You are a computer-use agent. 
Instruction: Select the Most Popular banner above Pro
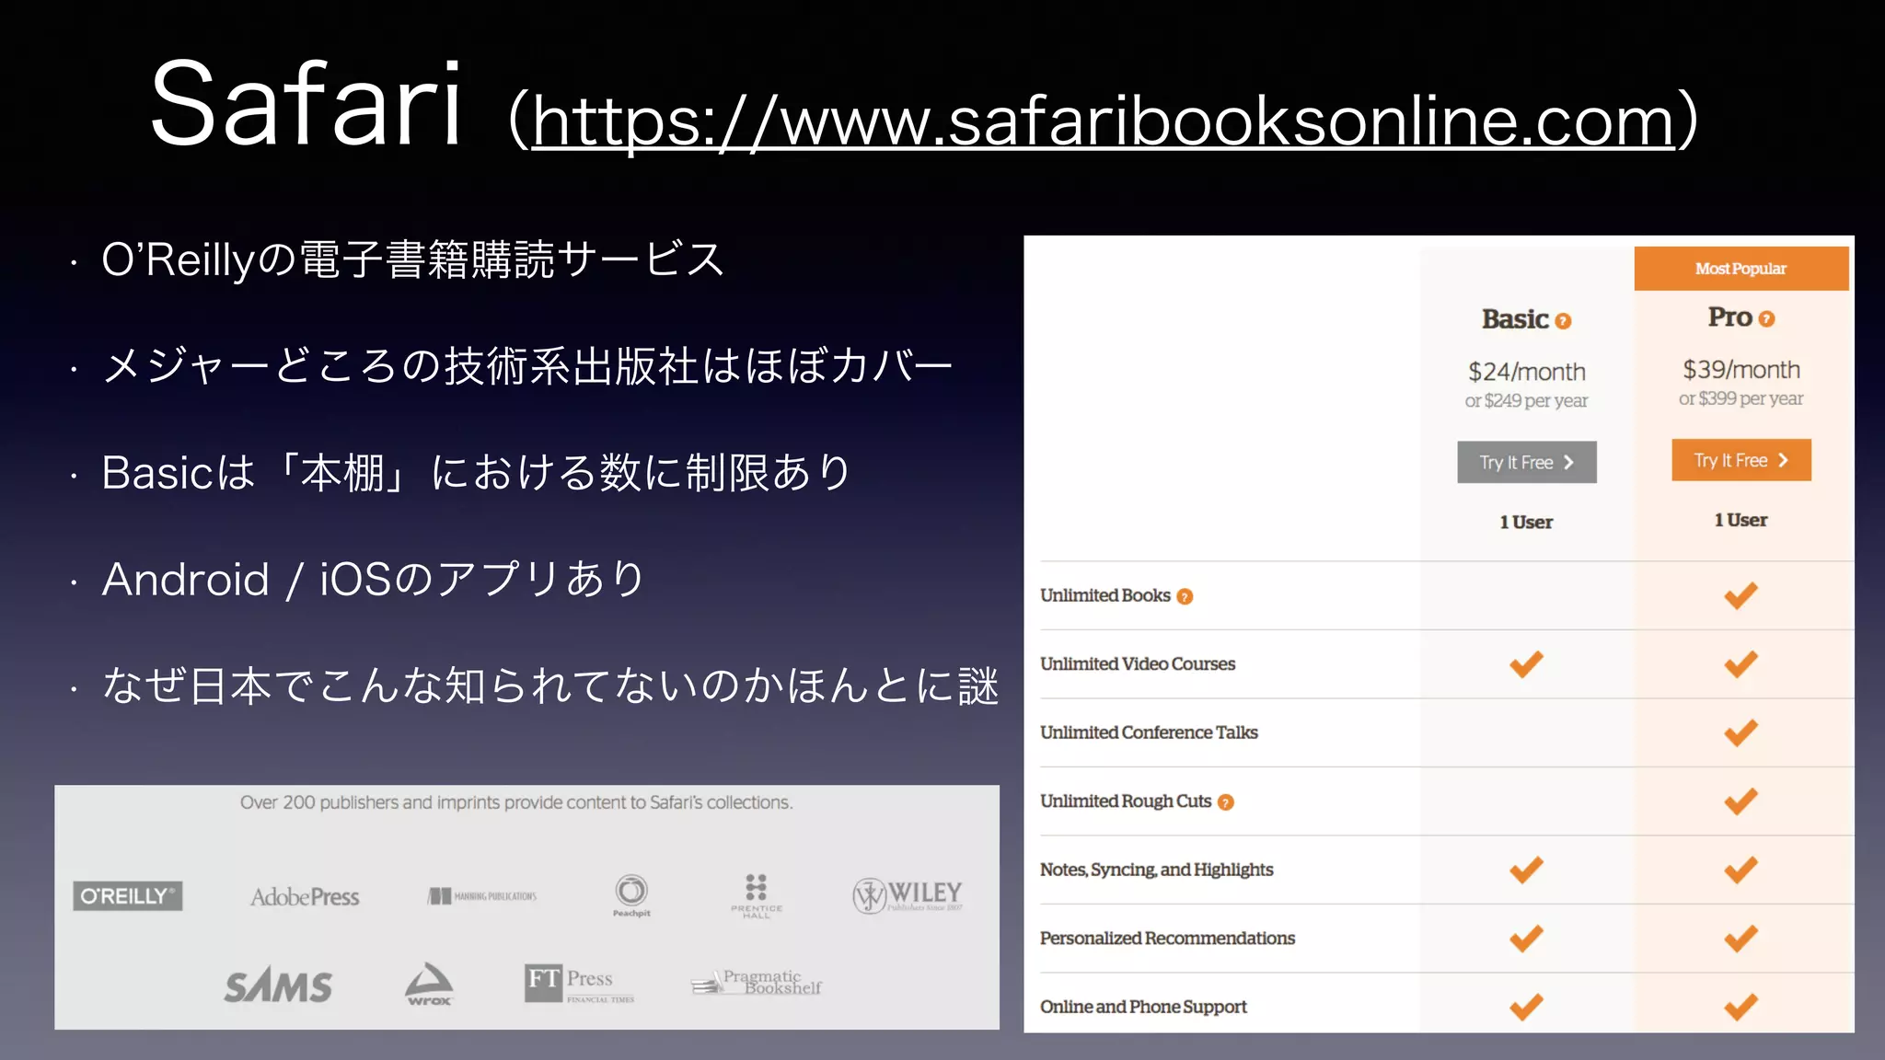click(1740, 269)
